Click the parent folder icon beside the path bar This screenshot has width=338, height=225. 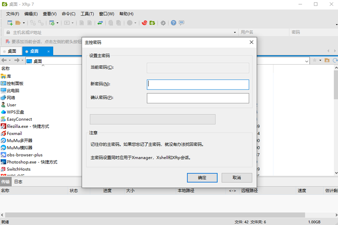point(326,60)
